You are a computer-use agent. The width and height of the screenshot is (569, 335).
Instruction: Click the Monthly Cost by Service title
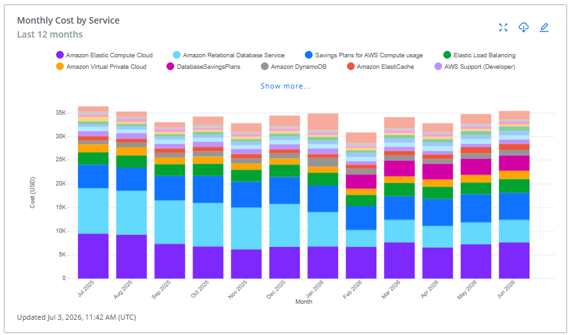pos(68,20)
